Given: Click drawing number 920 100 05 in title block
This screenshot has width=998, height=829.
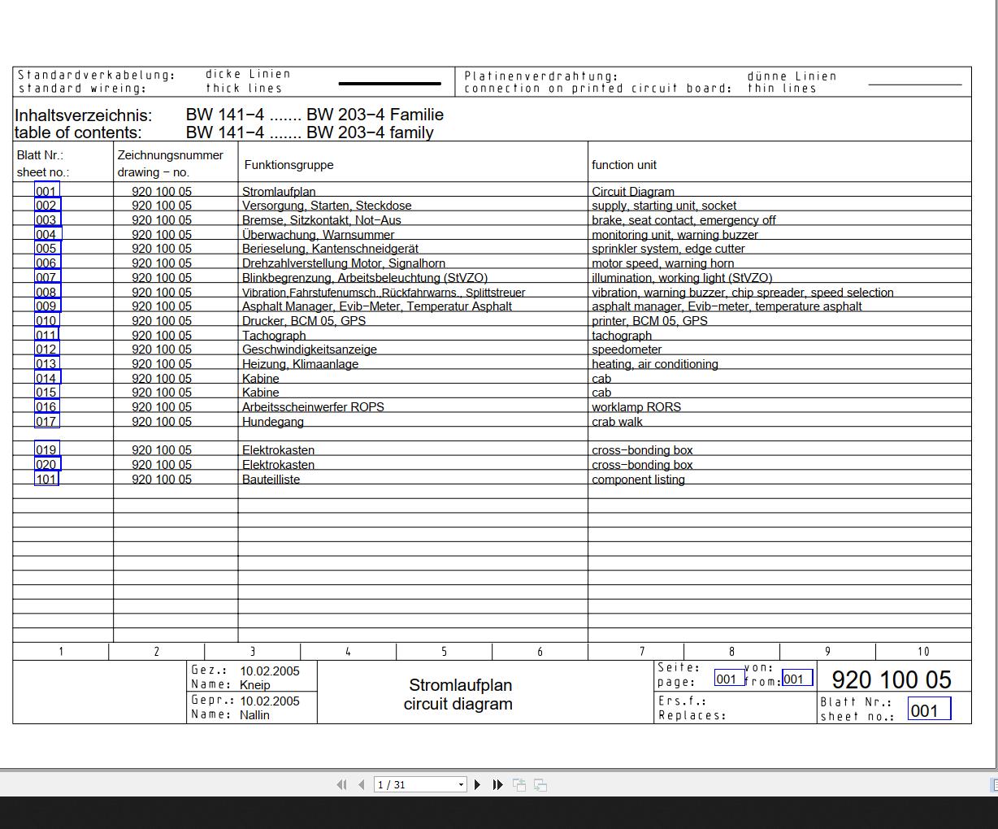Looking at the screenshot, I should (x=892, y=679).
